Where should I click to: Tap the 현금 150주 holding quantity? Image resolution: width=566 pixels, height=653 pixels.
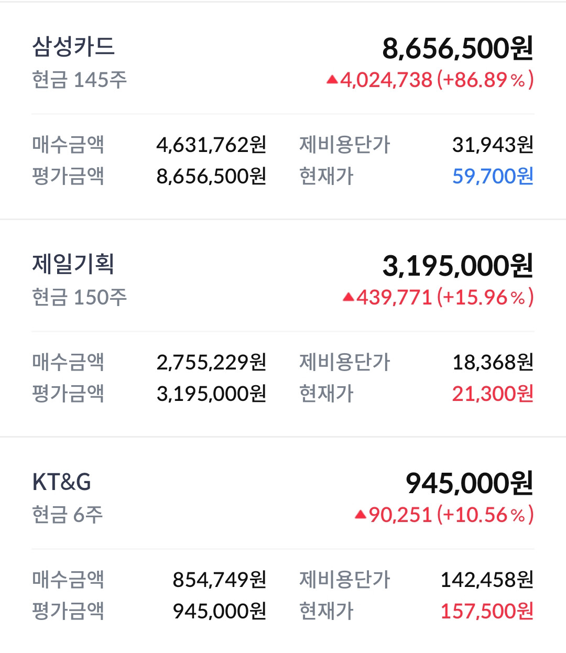point(80,297)
